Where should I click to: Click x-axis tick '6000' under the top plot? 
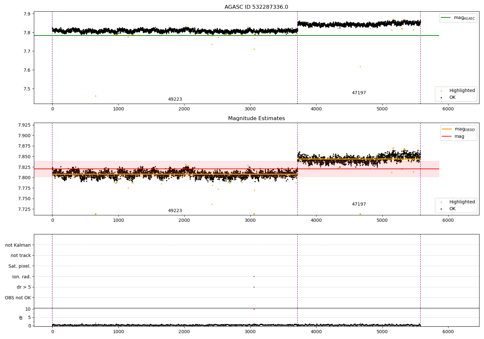(448, 109)
